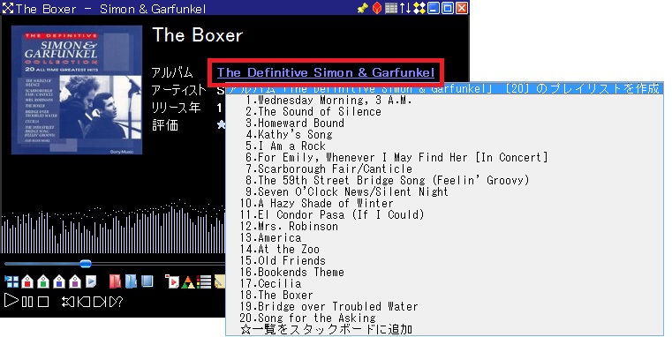The image size is (672, 337).
Task: Click the colored bullet list icon
Action: [204, 281]
